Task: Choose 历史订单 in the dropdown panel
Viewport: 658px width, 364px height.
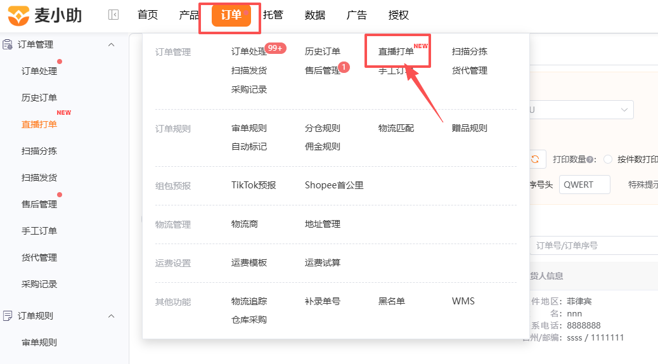Action: tap(322, 51)
